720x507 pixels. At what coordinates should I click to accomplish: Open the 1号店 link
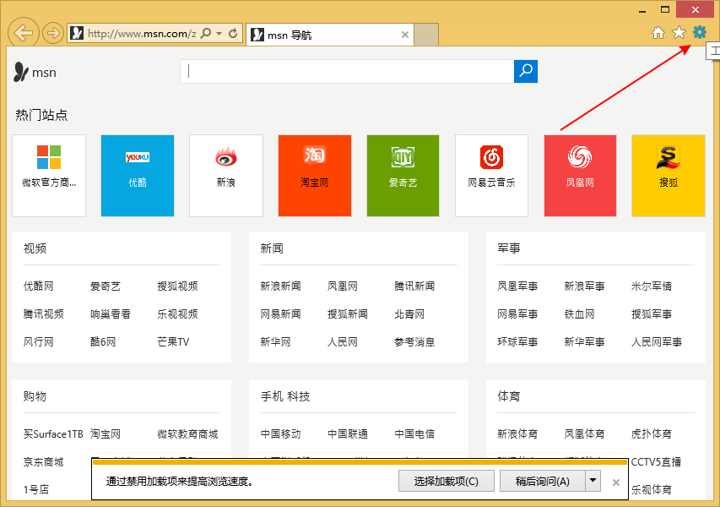click(x=36, y=490)
